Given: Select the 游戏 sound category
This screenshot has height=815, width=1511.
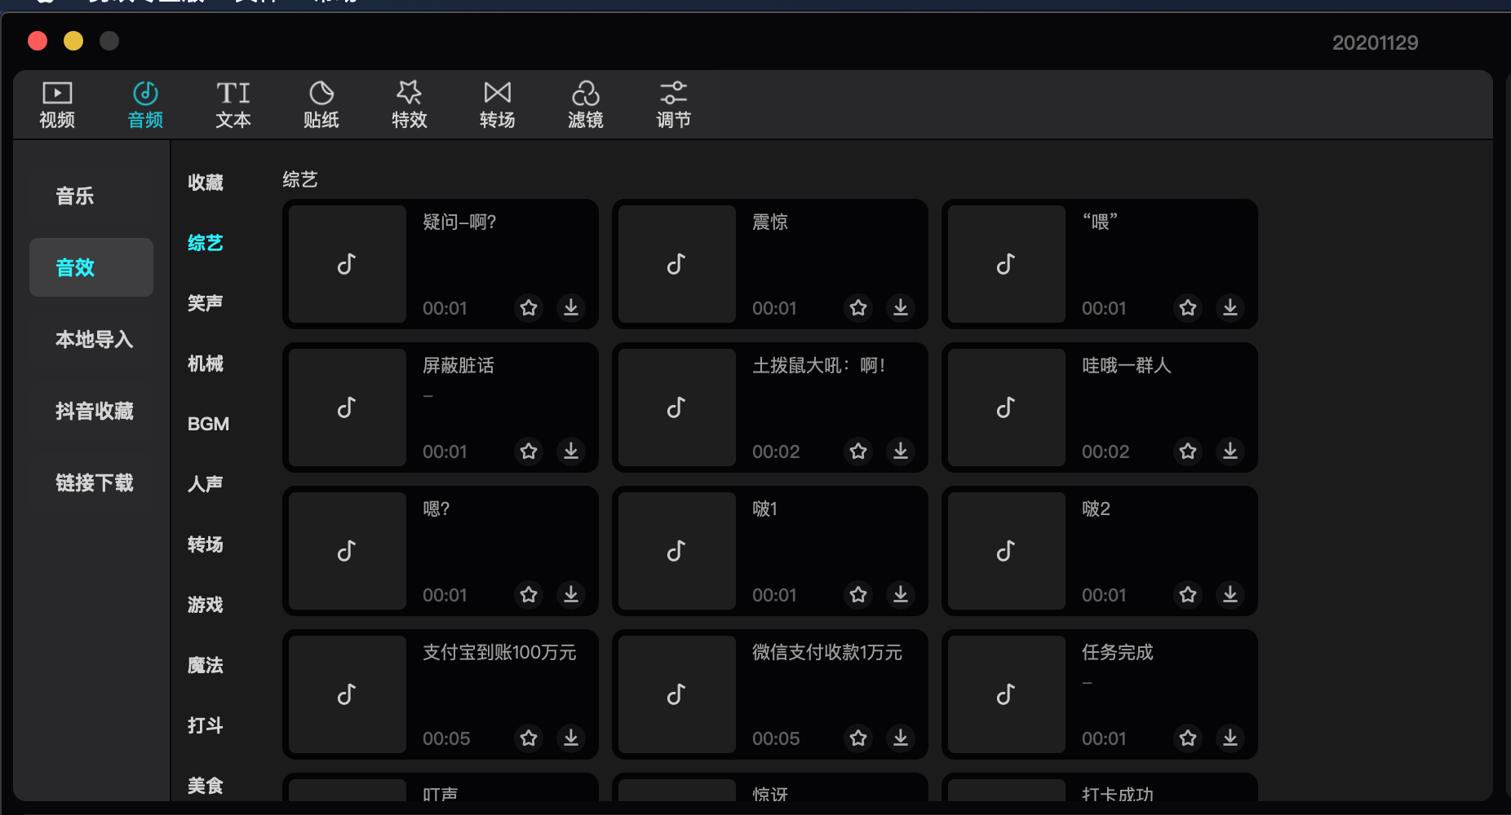Looking at the screenshot, I should tap(206, 605).
